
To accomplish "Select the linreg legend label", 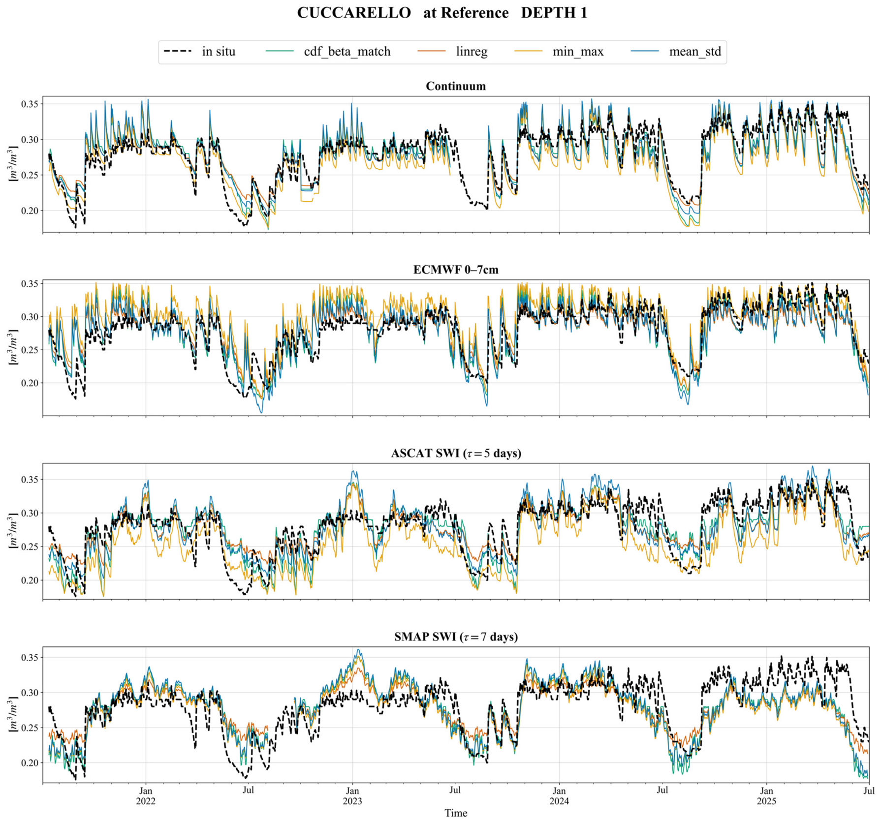I will [472, 52].
